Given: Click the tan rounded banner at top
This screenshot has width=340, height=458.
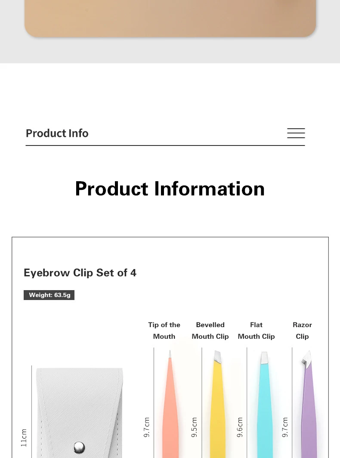Looking at the screenshot, I should click(x=170, y=17).
